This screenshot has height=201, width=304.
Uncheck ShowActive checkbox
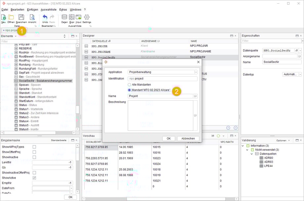pyautogui.click(x=34, y=178)
